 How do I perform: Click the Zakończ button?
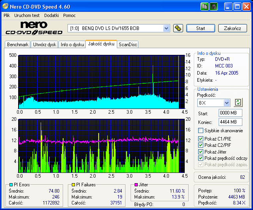tap(232, 28)
